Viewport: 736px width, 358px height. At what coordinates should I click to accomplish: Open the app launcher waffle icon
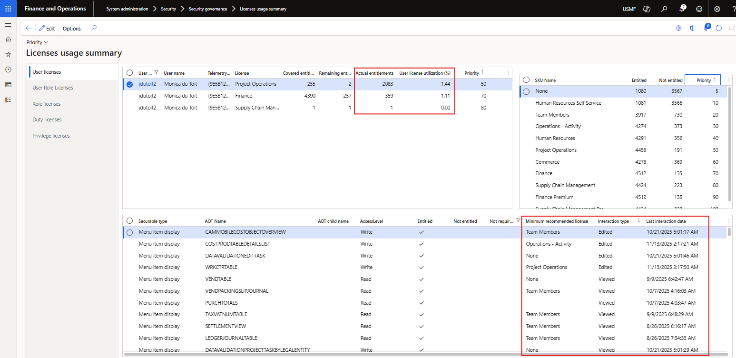[x=8, y=9]
